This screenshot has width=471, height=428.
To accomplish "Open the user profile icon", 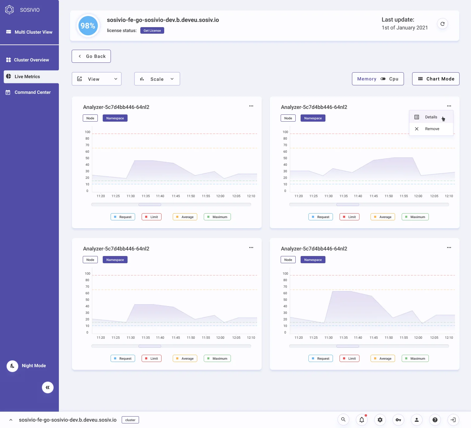I will tap(417, 420).
